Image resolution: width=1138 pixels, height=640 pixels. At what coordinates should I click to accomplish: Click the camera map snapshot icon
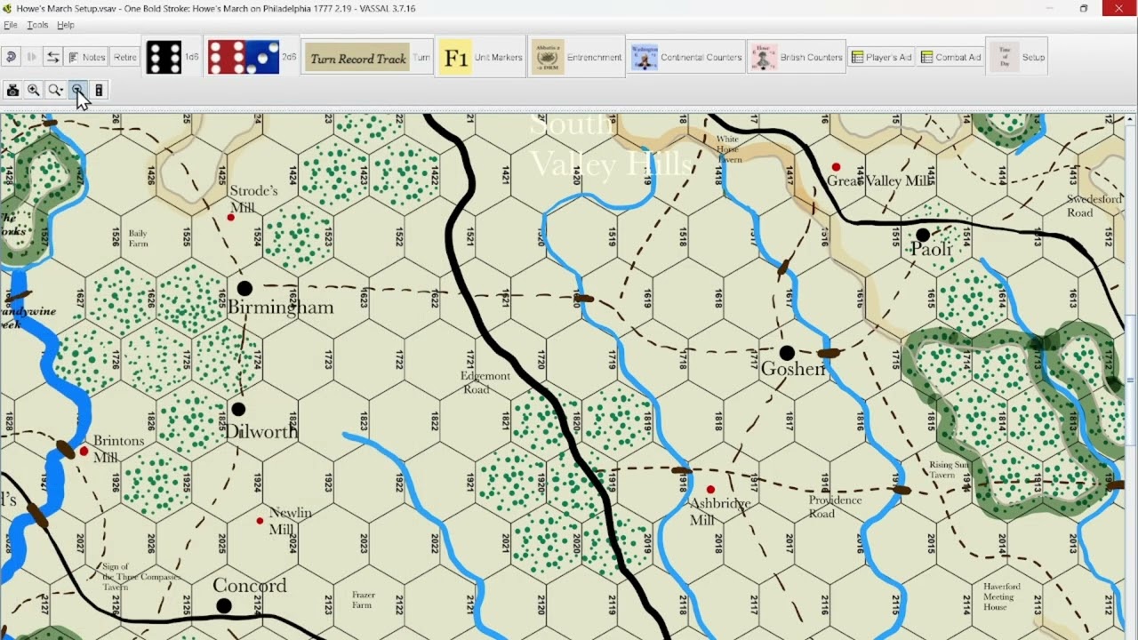[12, 90]
